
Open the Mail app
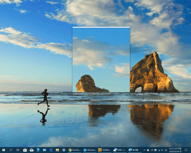pos(31,150)
